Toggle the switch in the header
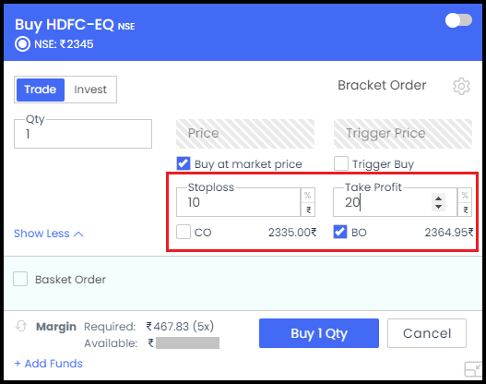Screen dimensions: 486x384 [458, 21]
